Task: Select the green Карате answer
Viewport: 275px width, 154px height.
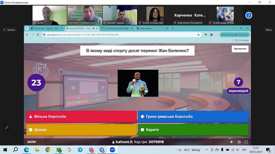Action: (x=193, y=130)
